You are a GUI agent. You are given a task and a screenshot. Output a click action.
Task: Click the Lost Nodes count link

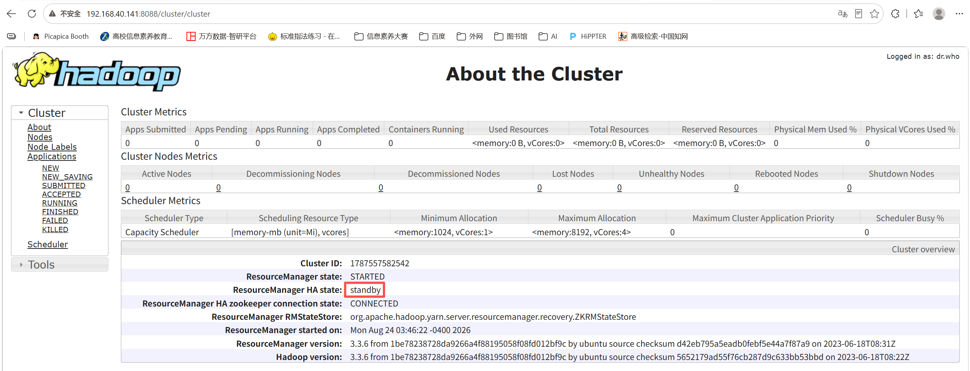click(539, 187)
